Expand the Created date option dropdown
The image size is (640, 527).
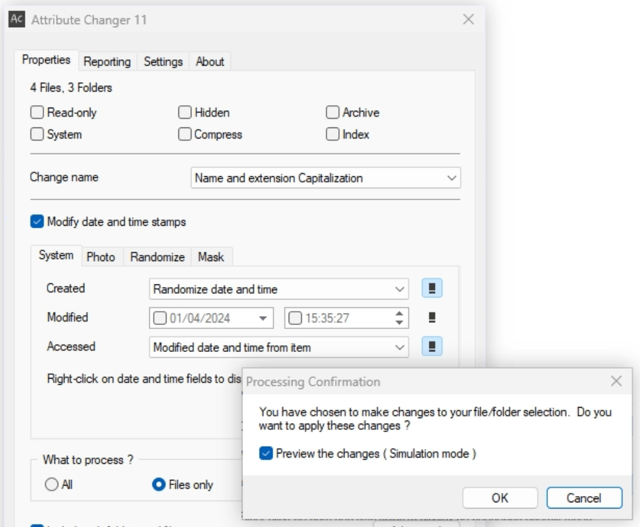pyautogui.click(x=279, y=289)
